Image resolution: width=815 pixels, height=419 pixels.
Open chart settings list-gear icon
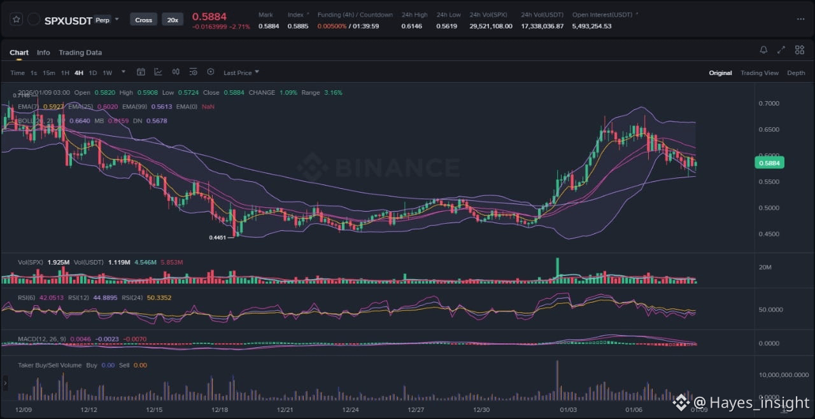click(193, 72)
